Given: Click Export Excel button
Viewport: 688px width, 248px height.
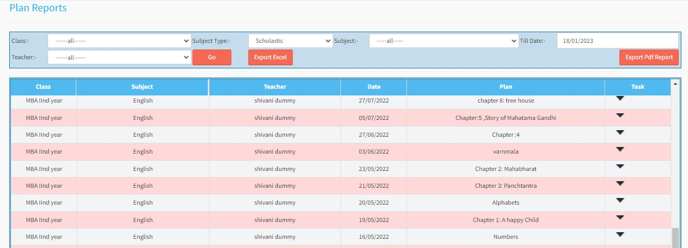Looking at the screenshot, I should coord(270,58).
